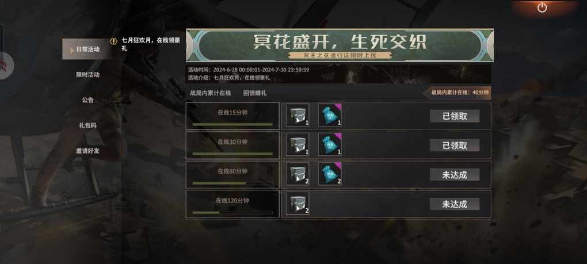Image resolution: width=587 pixels, height=264 pixels.
Task: Select the blue pouch in 在线15分钟 row
Action: click(x=330, y=115)
